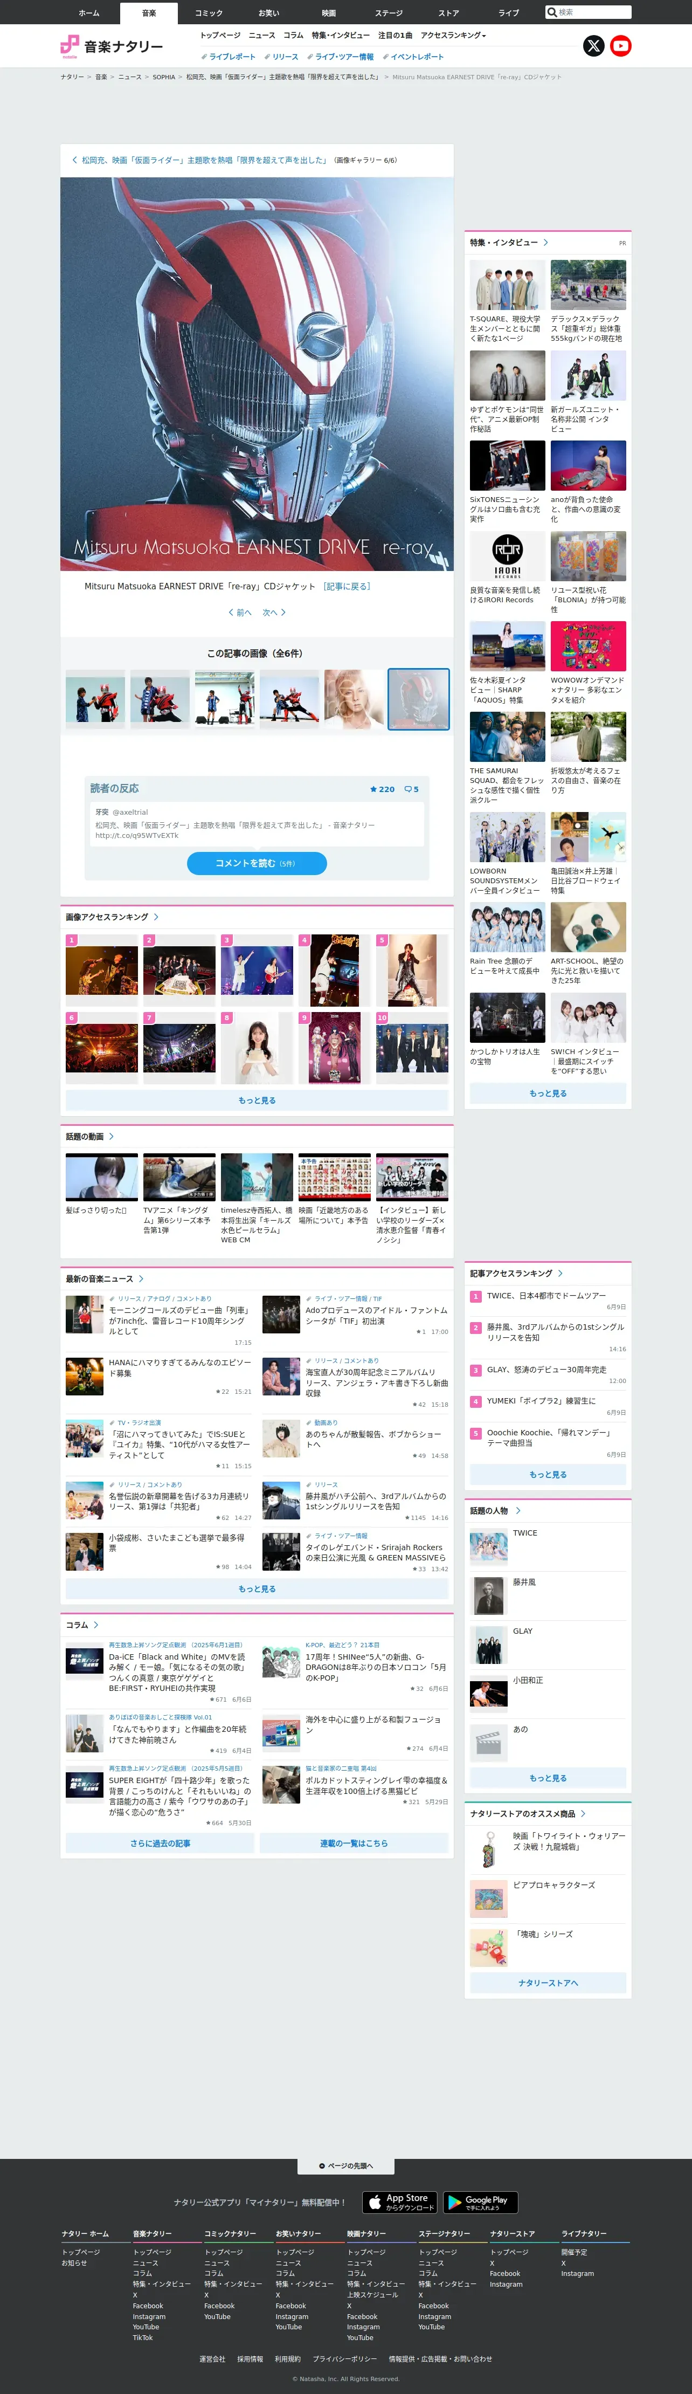Expand ナタリーストアのオススメ商品 heading arrow
The width and height of the screenshot is (692, 2394).
tap(583, 1814)
